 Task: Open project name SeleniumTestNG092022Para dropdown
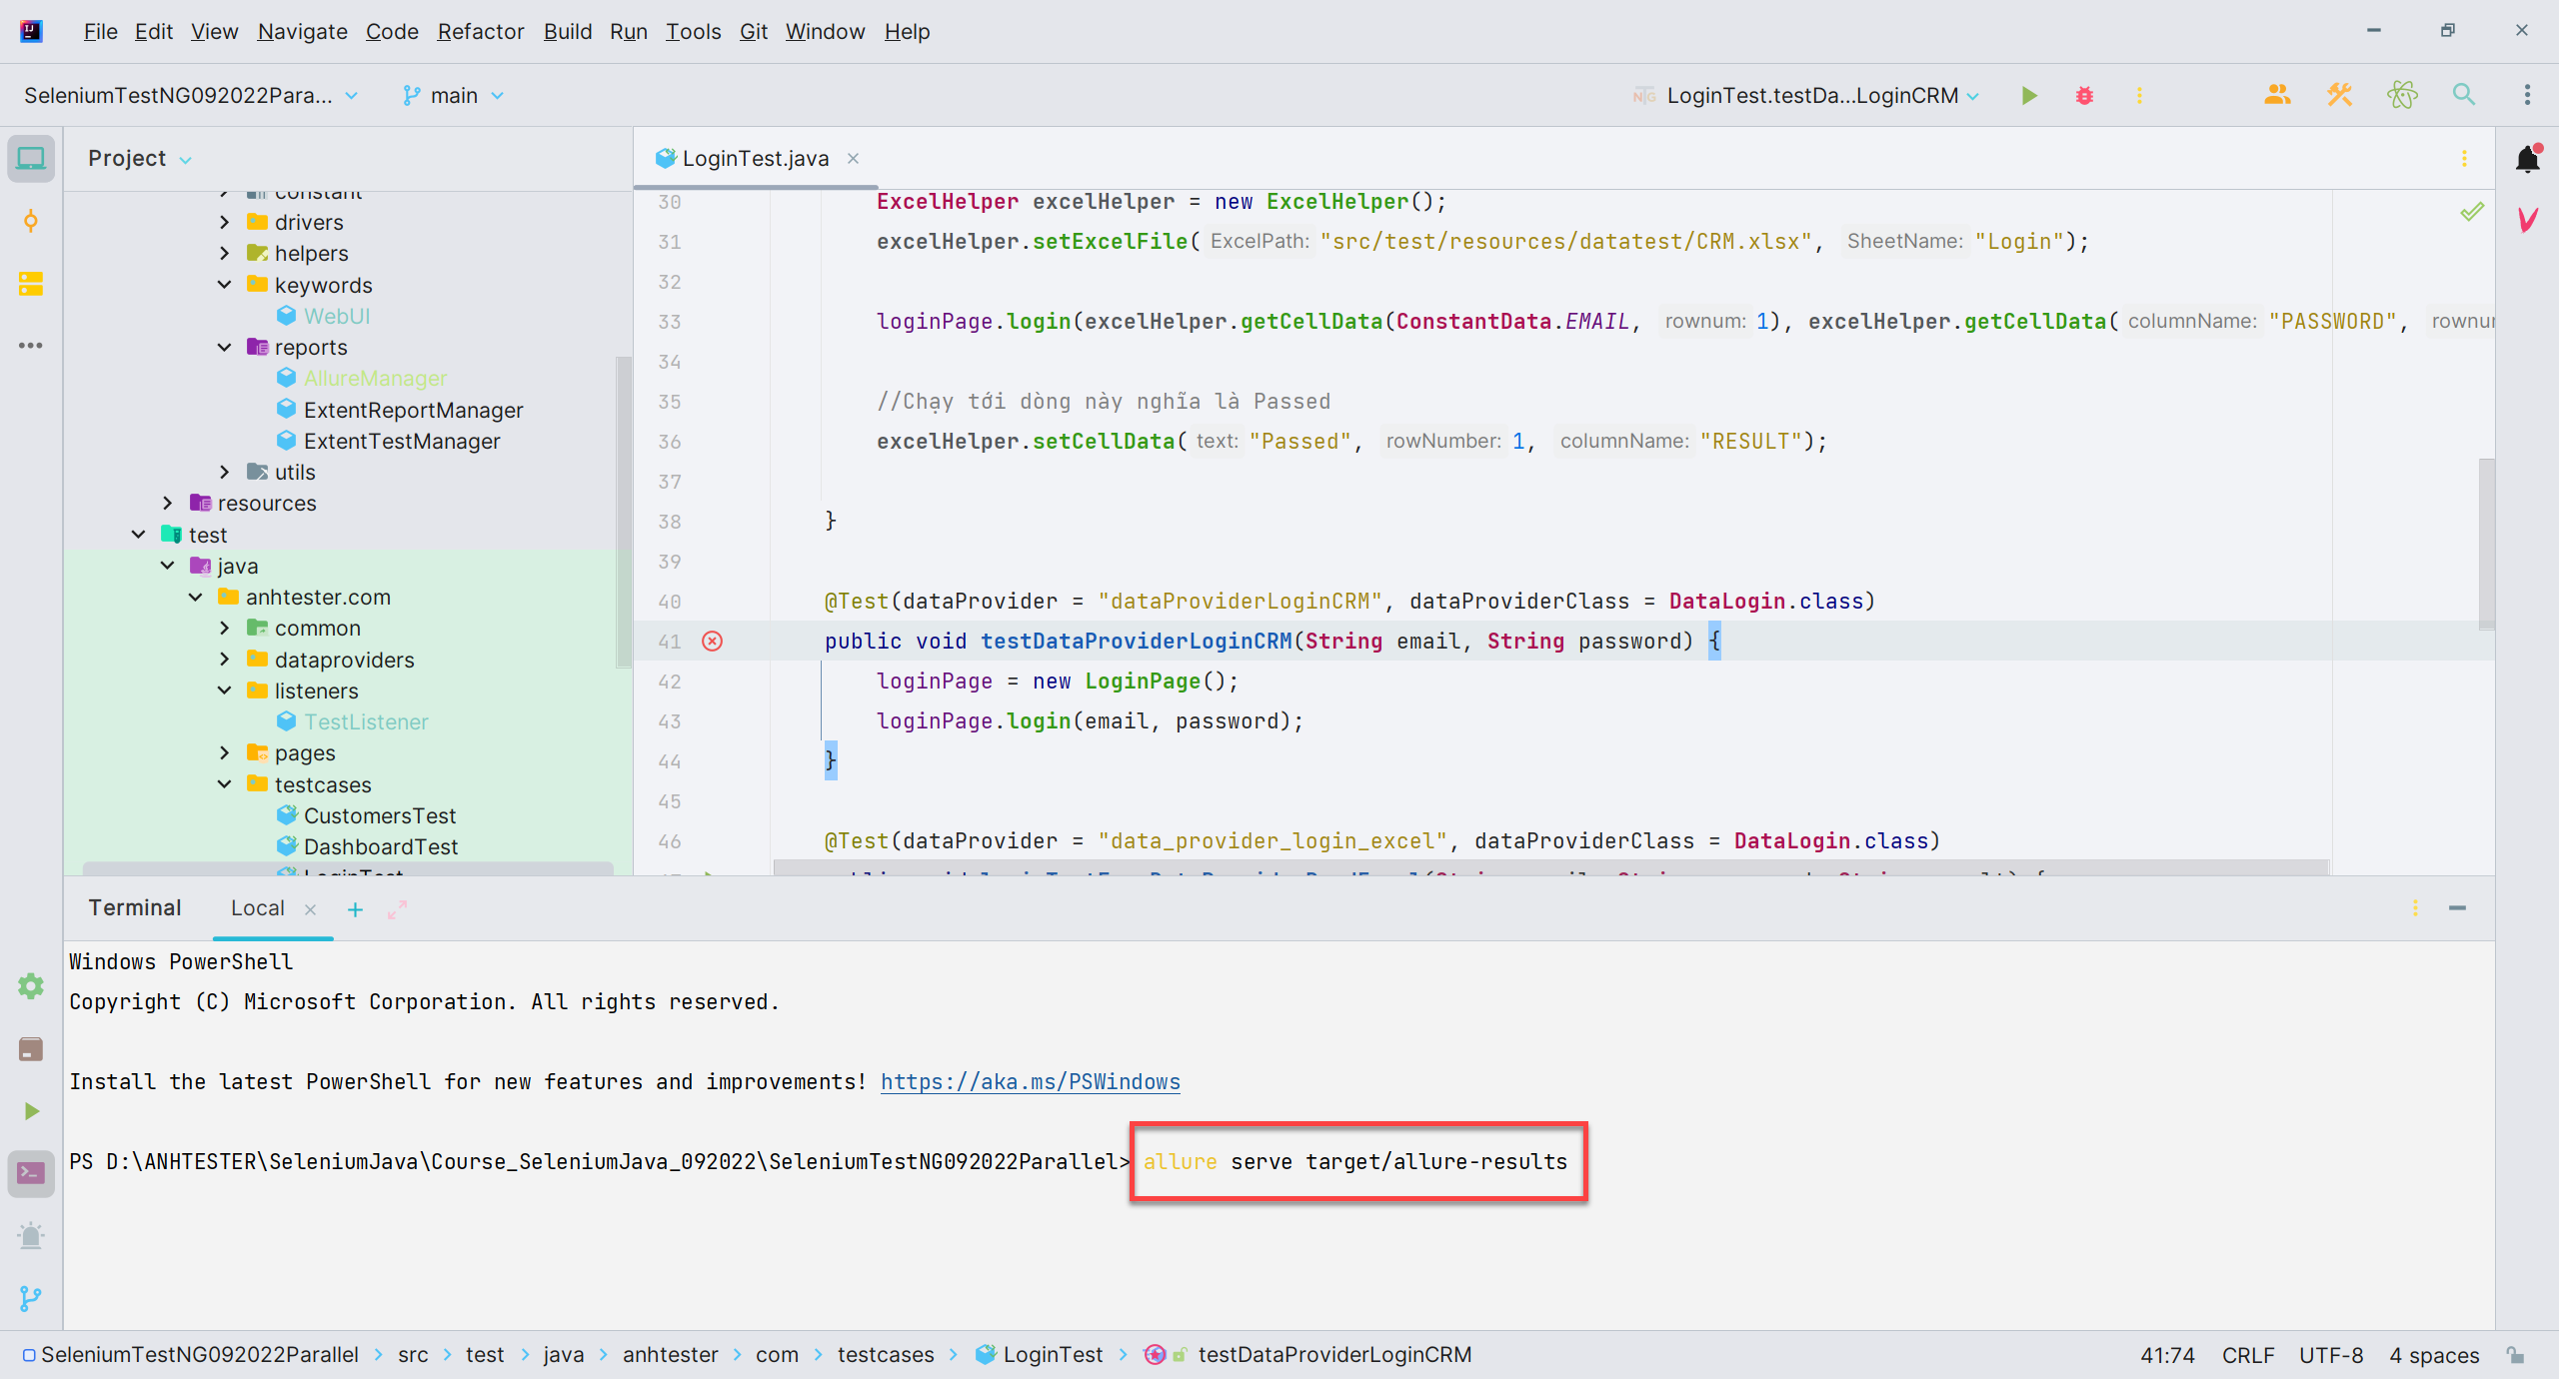(x=191, y=95)
